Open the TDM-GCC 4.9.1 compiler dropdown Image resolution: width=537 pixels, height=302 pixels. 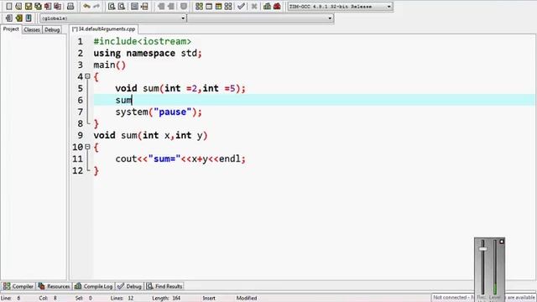340,7
